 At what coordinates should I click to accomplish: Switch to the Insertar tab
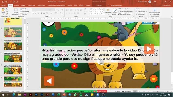point(16,5)
